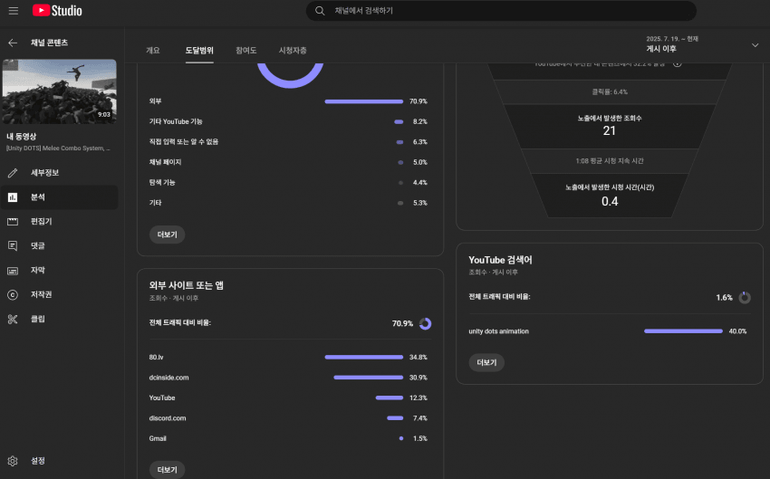This screenshot has height=479, width=770.
Task: Click the settings gear icon
Action: click(x=13, y=461)
